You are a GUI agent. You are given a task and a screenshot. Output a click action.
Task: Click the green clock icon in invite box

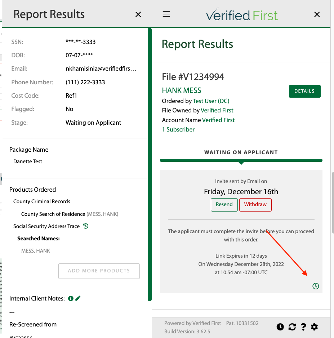(316, 286)
